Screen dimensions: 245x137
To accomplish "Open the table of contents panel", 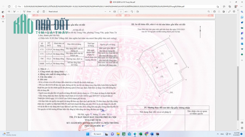I will 8,12.
